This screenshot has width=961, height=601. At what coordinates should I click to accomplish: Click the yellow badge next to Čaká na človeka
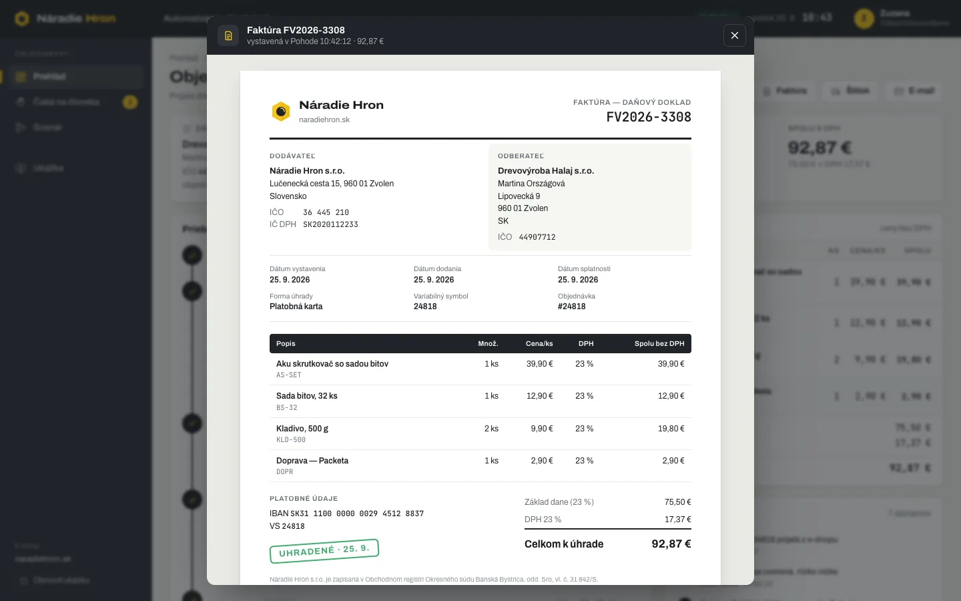coord(130,102)
